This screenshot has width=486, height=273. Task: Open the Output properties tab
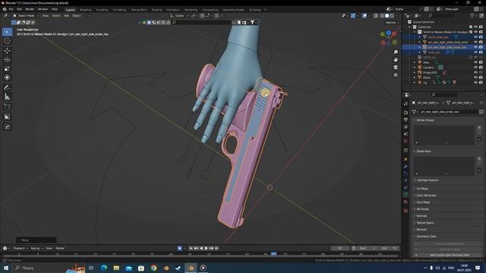[x=406, y=120]
